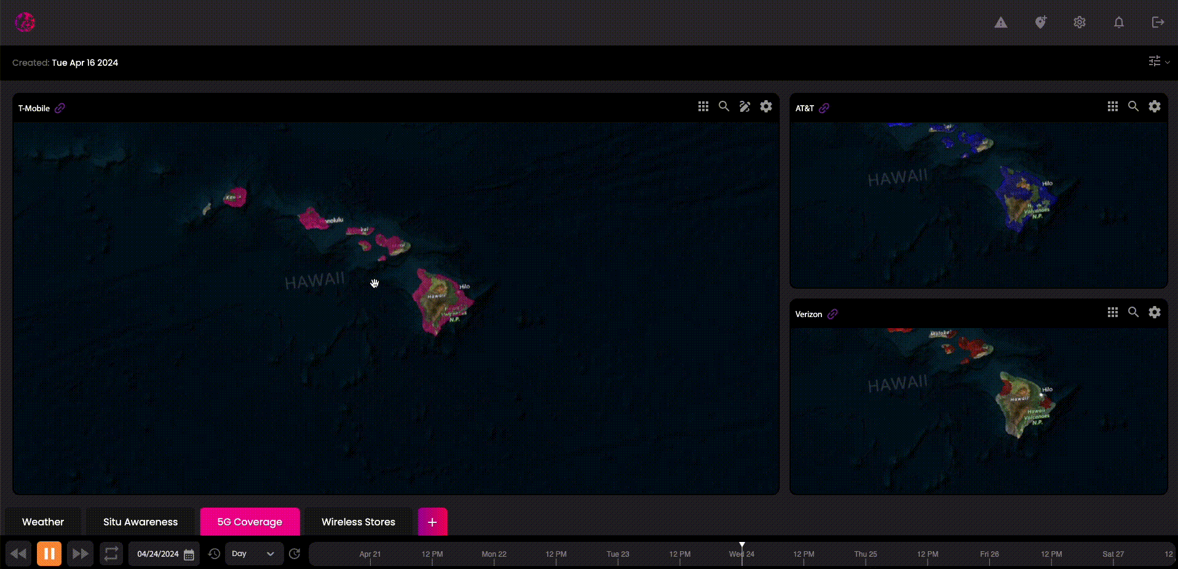Click the HAWAII label on T-Mobile map
Viewport: 1178px width, 569px height.
point(315,281)
